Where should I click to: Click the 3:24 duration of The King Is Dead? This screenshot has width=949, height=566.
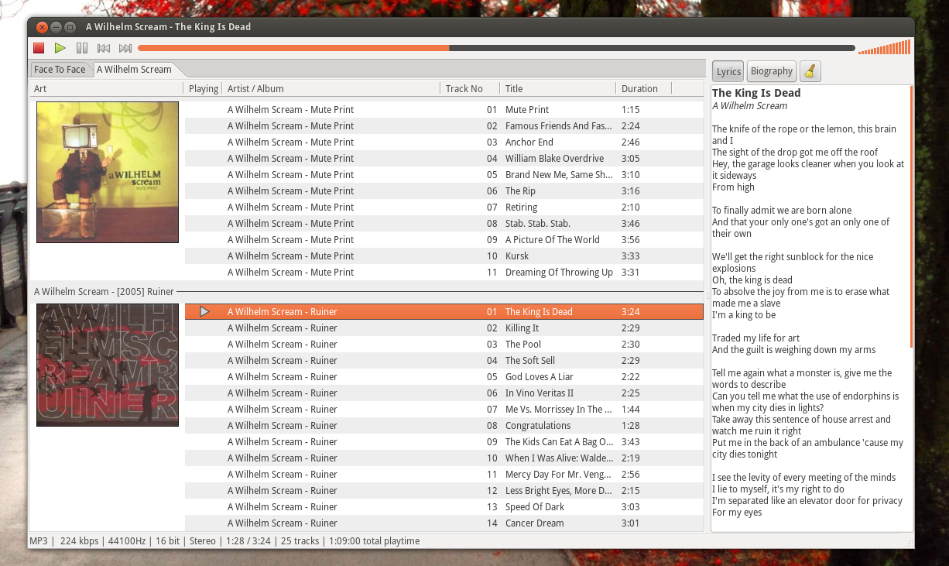pos(630,312)
